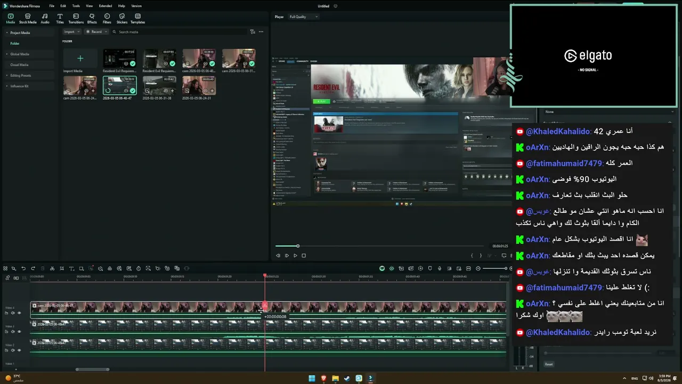This screenshot has height=384, width=682.
Task: Open the Tools menu
Action: click(x=76, y=6)
